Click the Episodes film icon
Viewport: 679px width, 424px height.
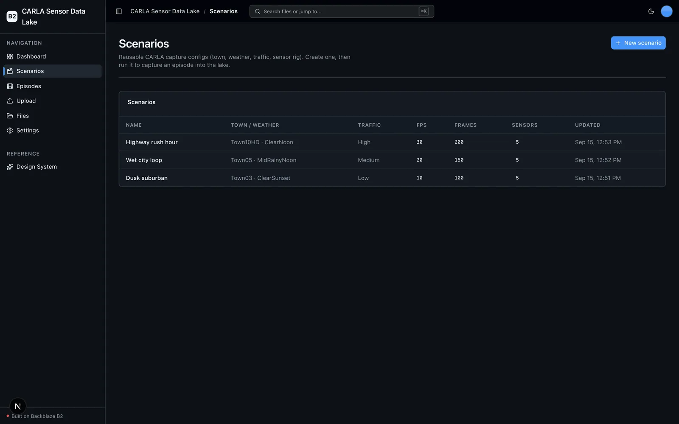pos(10,86)
